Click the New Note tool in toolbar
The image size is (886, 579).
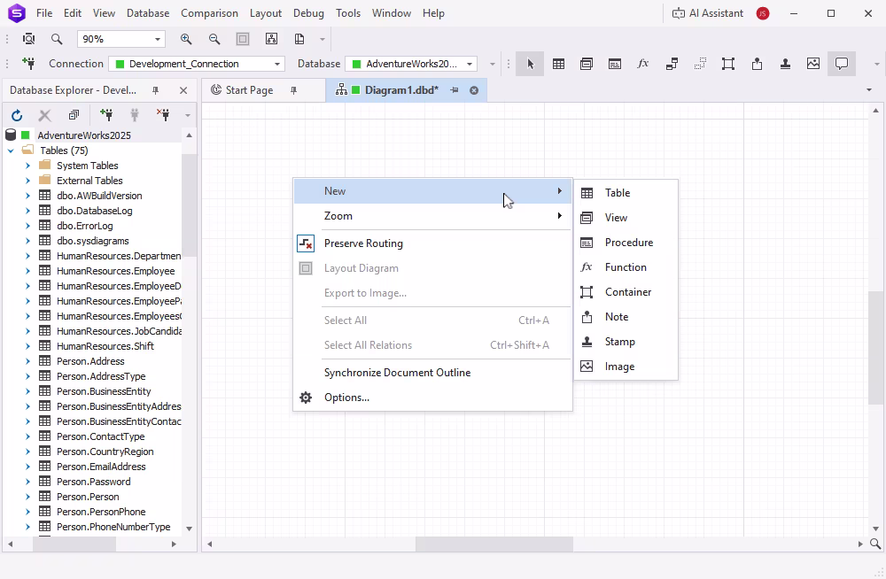click(758, 64)
